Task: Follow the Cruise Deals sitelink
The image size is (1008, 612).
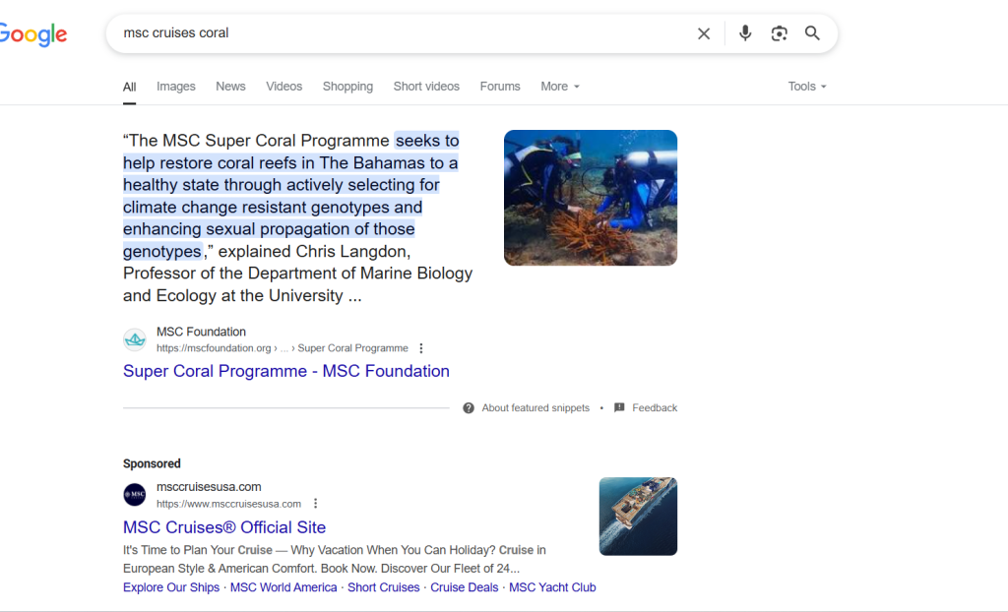Action: pos(465,587)
